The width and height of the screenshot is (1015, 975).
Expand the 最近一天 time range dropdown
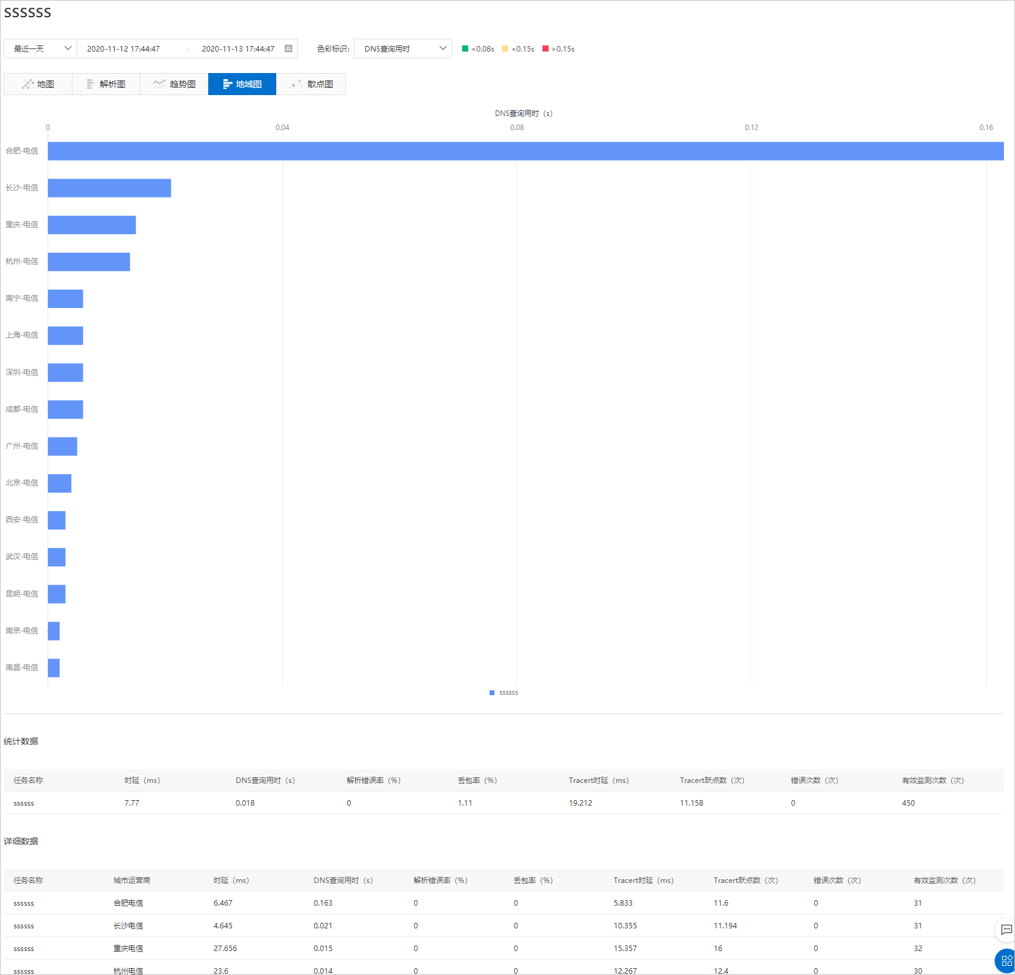tap(41, 48)
